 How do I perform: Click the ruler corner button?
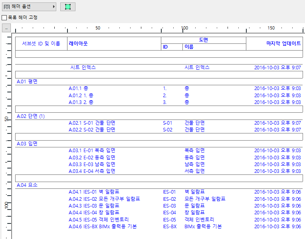pyautogui.click(x=6, y=28)
